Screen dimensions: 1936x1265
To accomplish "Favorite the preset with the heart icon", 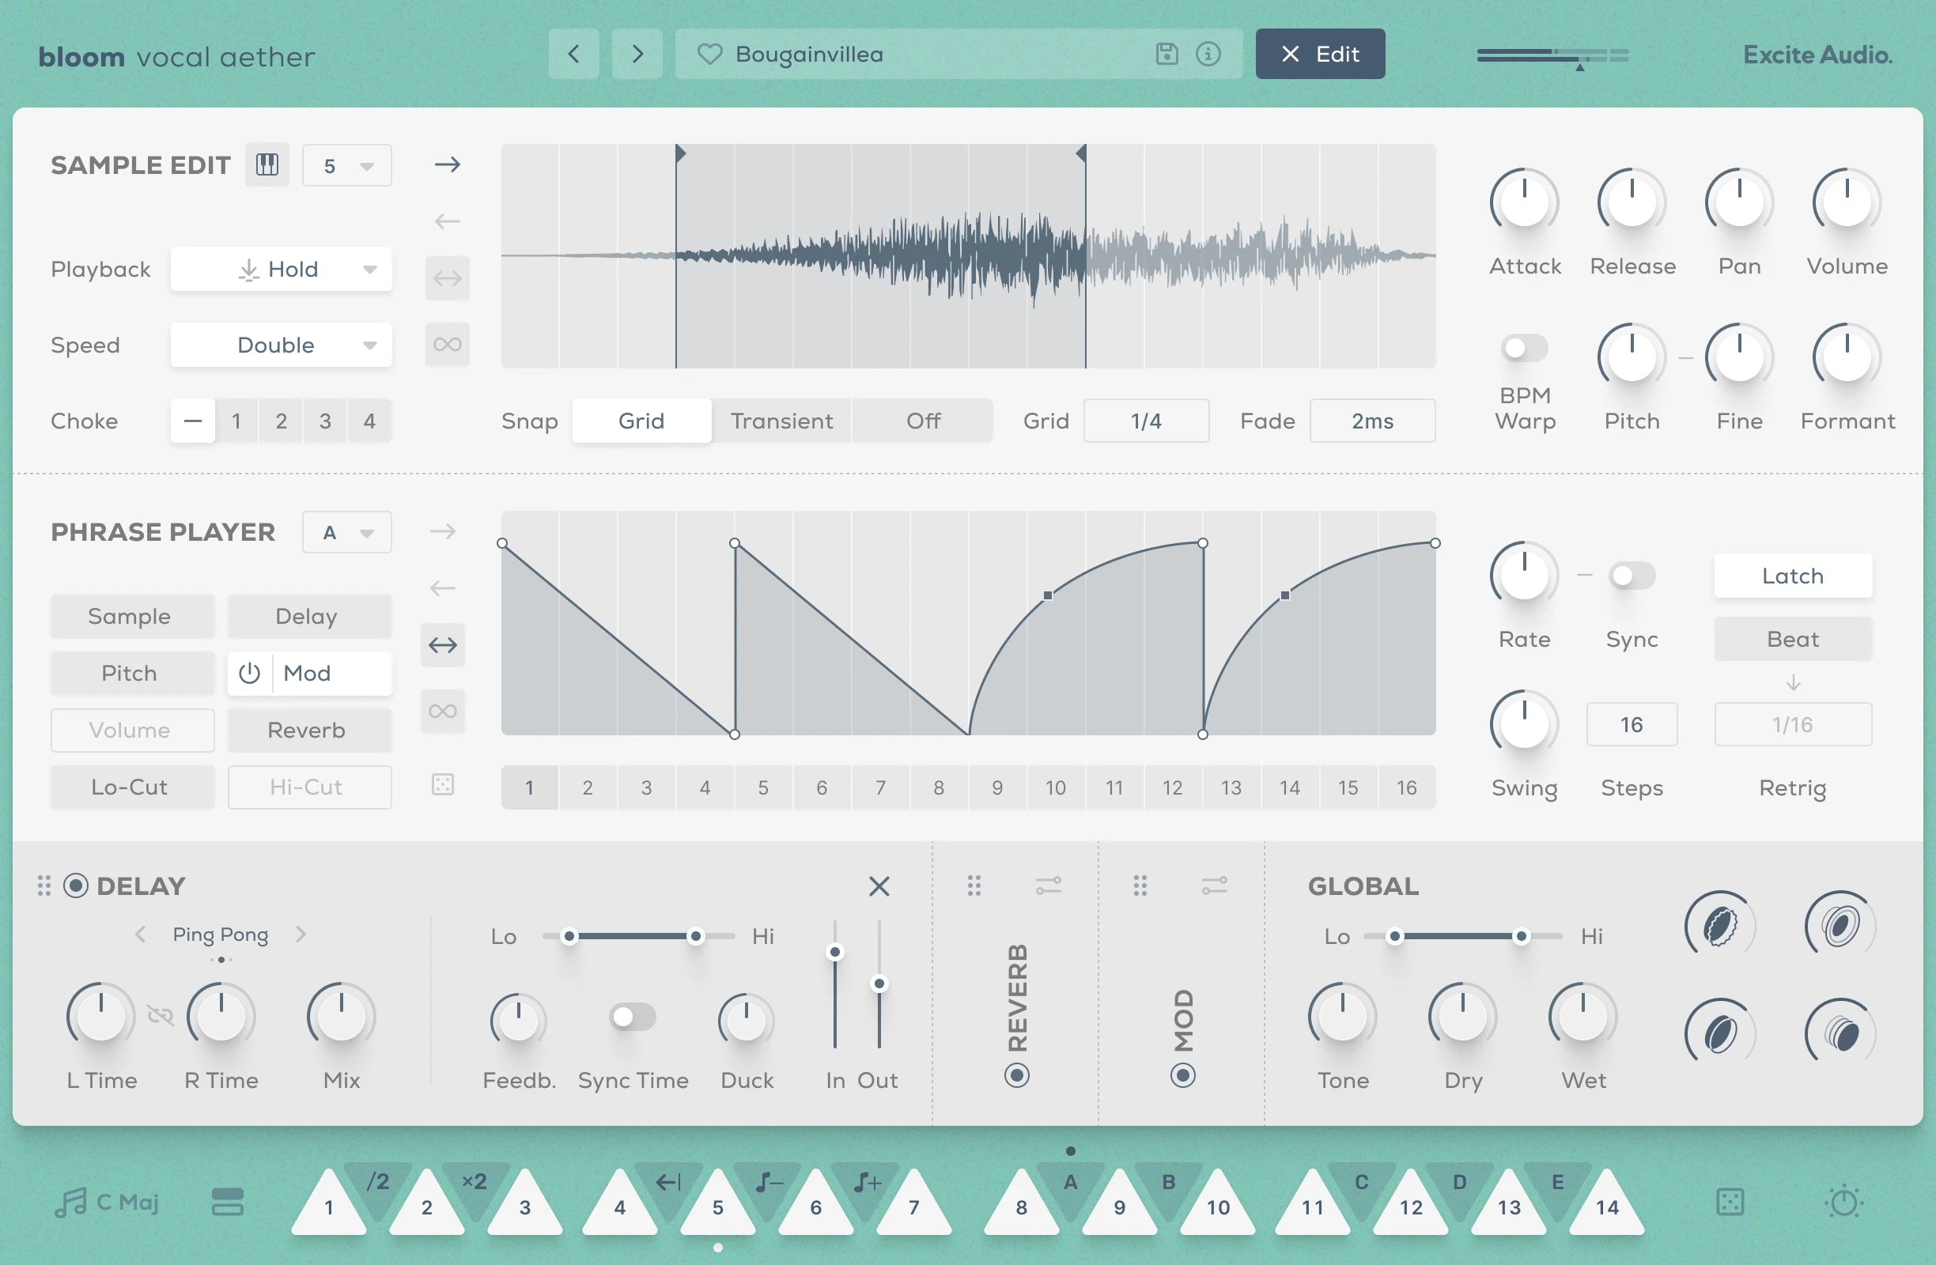I will (709, 54).
